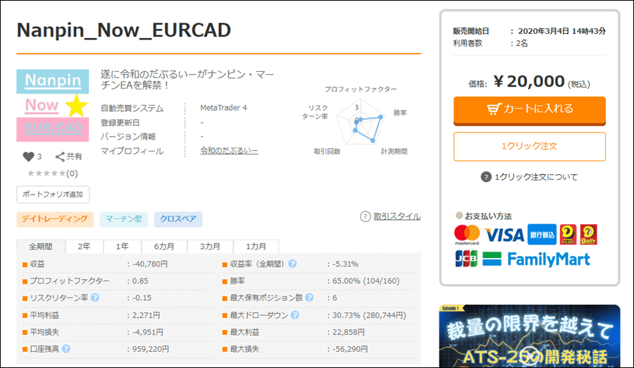Viewport: 634px width, 368px height.
Task: Click the 口座残高 value 959,220円
Action: pos(151,349)
